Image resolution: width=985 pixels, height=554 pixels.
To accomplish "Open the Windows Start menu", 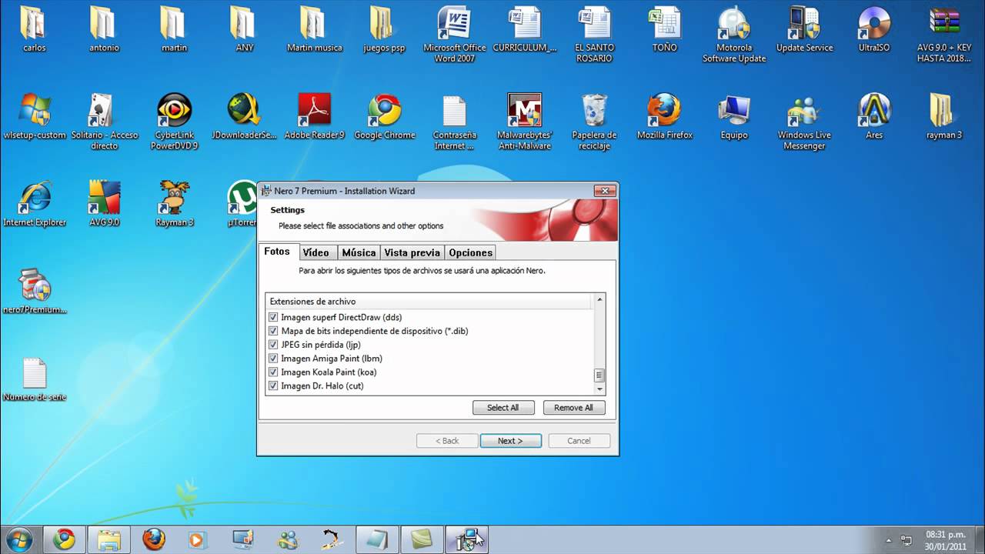I will click(18, 539).
